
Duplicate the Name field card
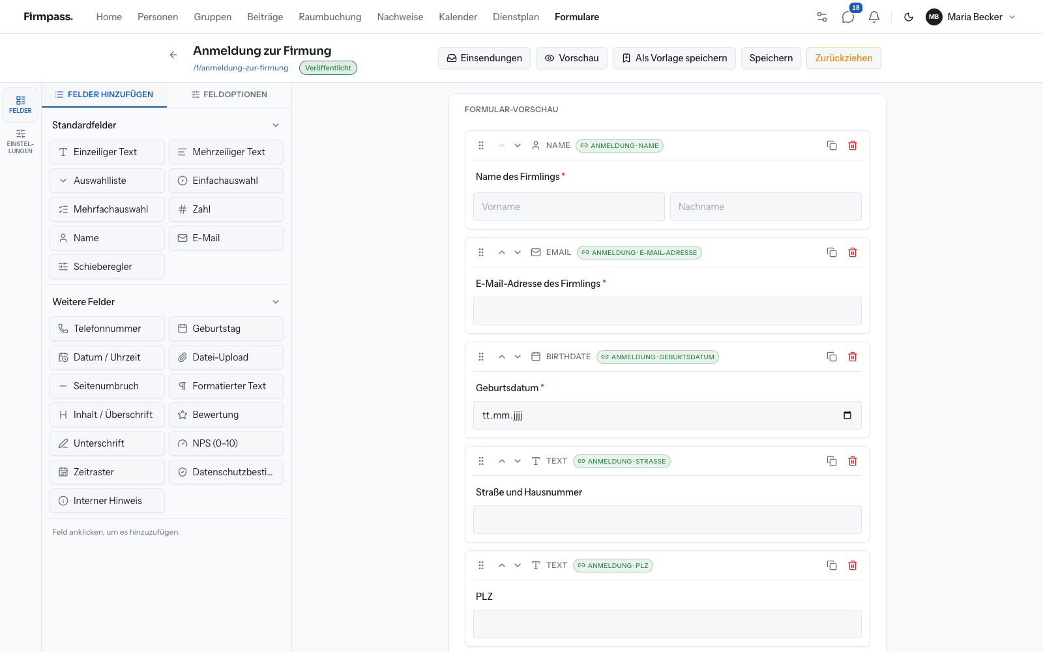pos(832,145)
